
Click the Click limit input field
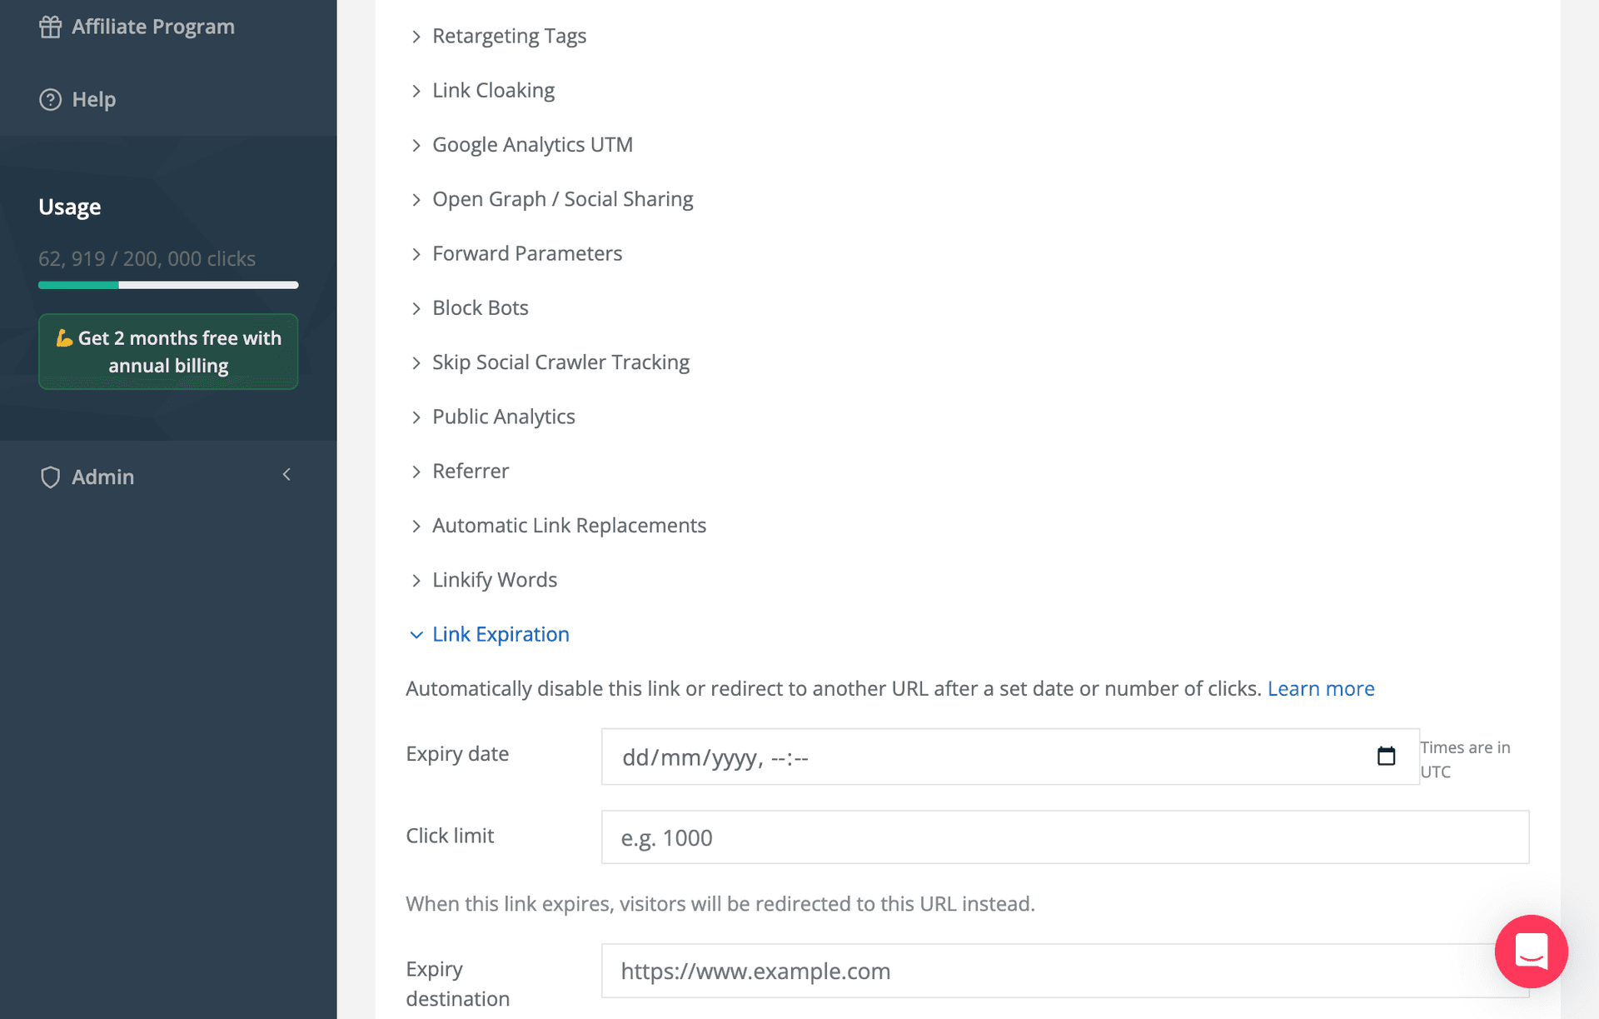(x=1064, y=837)
